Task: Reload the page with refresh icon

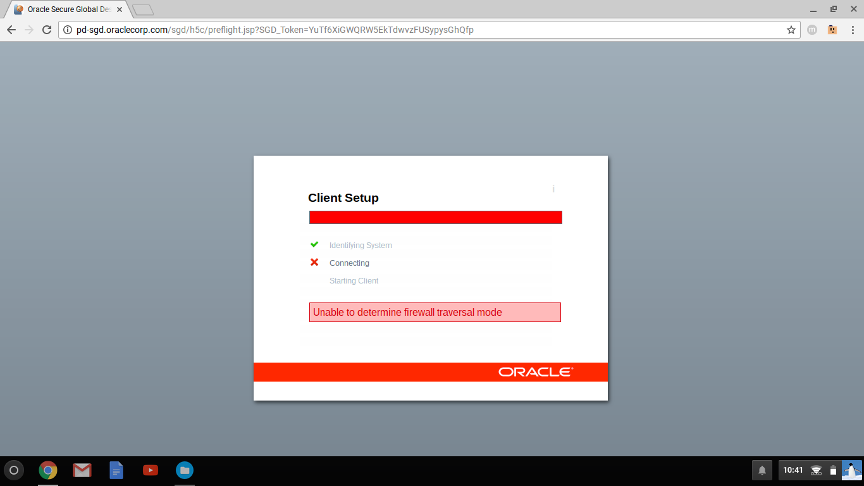Action: [47, 30]
